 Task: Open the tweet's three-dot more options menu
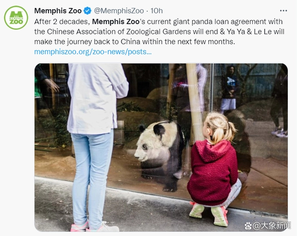pos(284,11)
